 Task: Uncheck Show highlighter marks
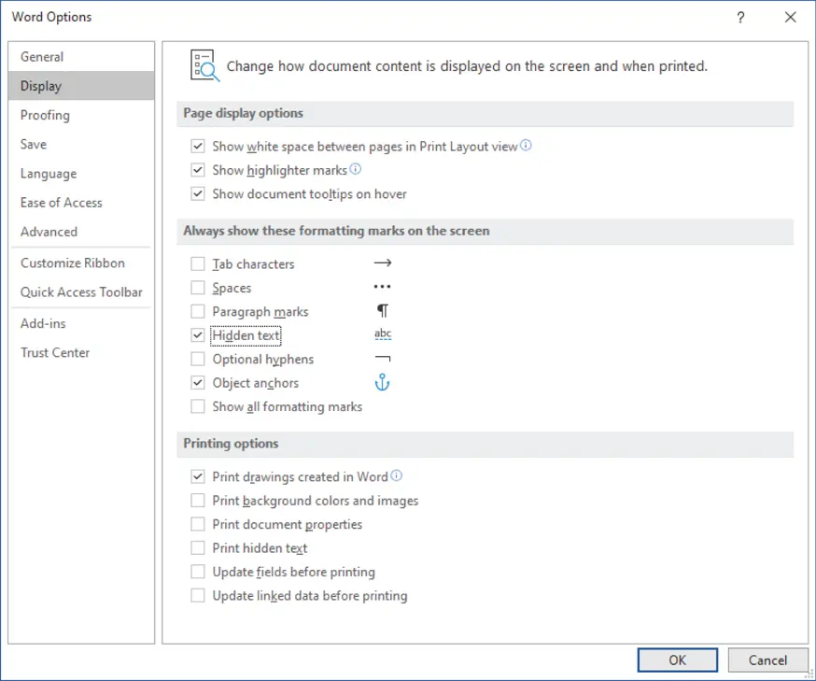[198, 170]
